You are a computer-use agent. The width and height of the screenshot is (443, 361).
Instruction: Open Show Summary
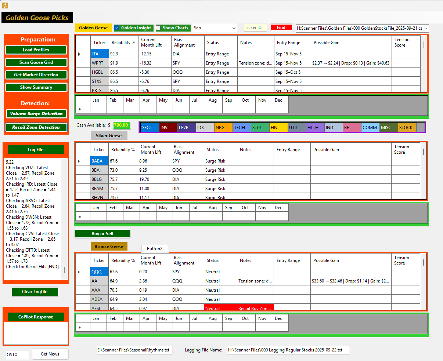tap(36, 87)
